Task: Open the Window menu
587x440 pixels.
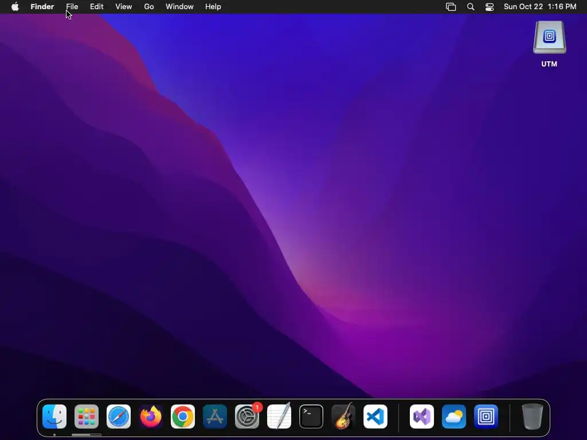Action: pyautogui.click(x=179, y=7)
